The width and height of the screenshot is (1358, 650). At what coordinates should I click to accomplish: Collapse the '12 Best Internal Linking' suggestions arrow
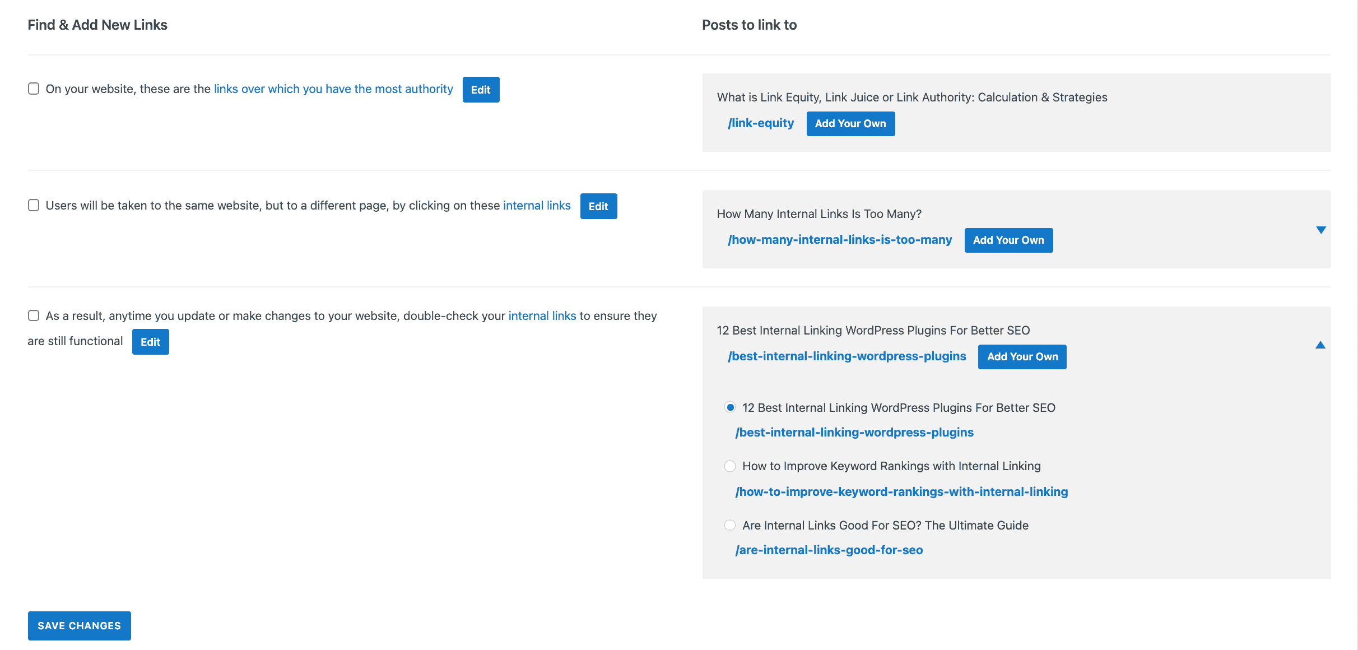coord(1320,345)
